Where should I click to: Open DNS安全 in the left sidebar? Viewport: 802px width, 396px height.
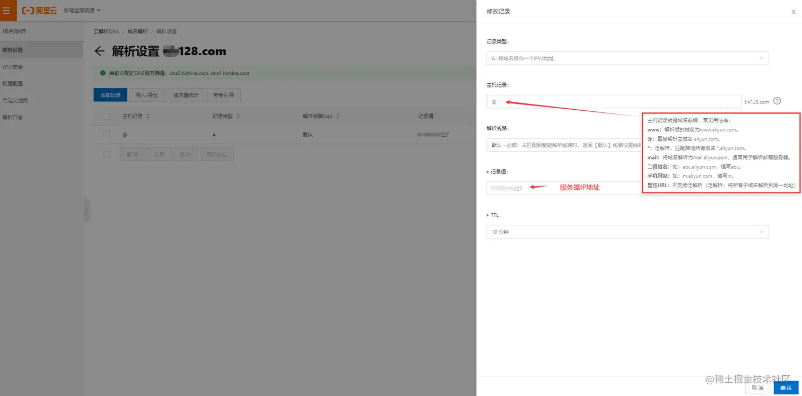click(x=13, y=67)
